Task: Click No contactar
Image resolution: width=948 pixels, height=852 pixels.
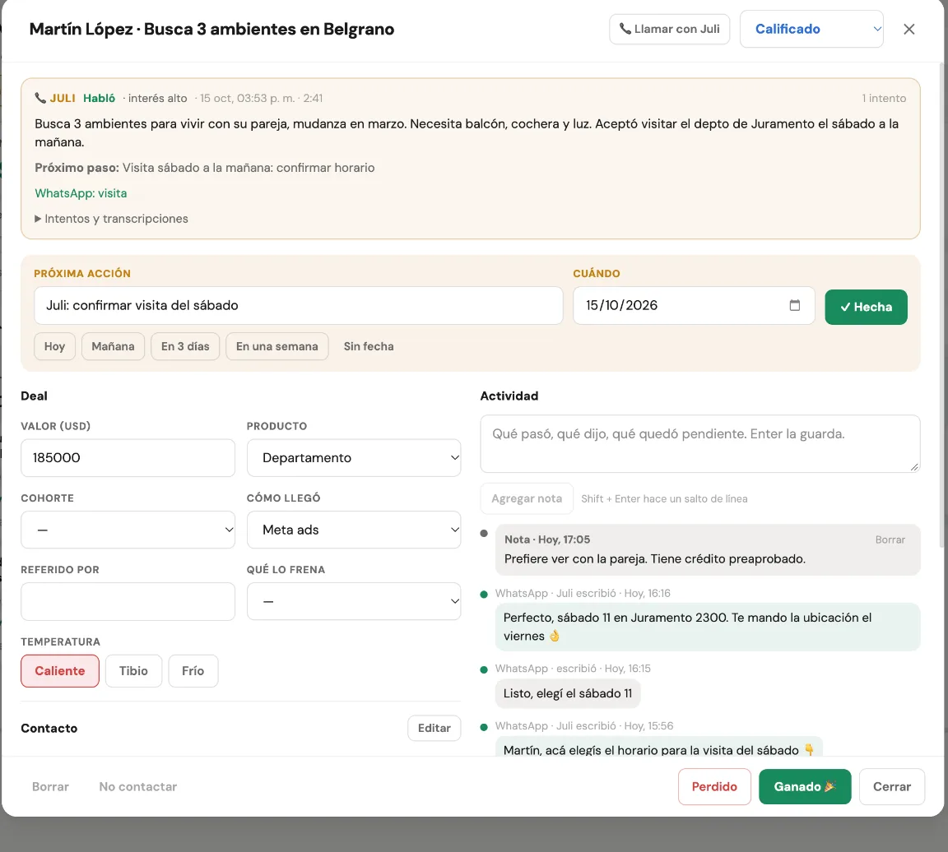Action: coord(138,787)
